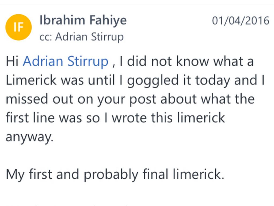
Task: Click the blue Adrian Stirrup mention
Action: pos(66,61)
